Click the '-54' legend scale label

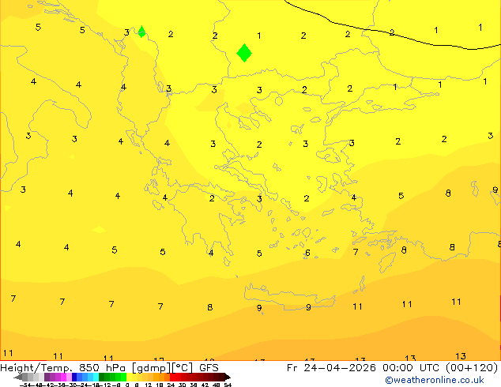(26, 385)
